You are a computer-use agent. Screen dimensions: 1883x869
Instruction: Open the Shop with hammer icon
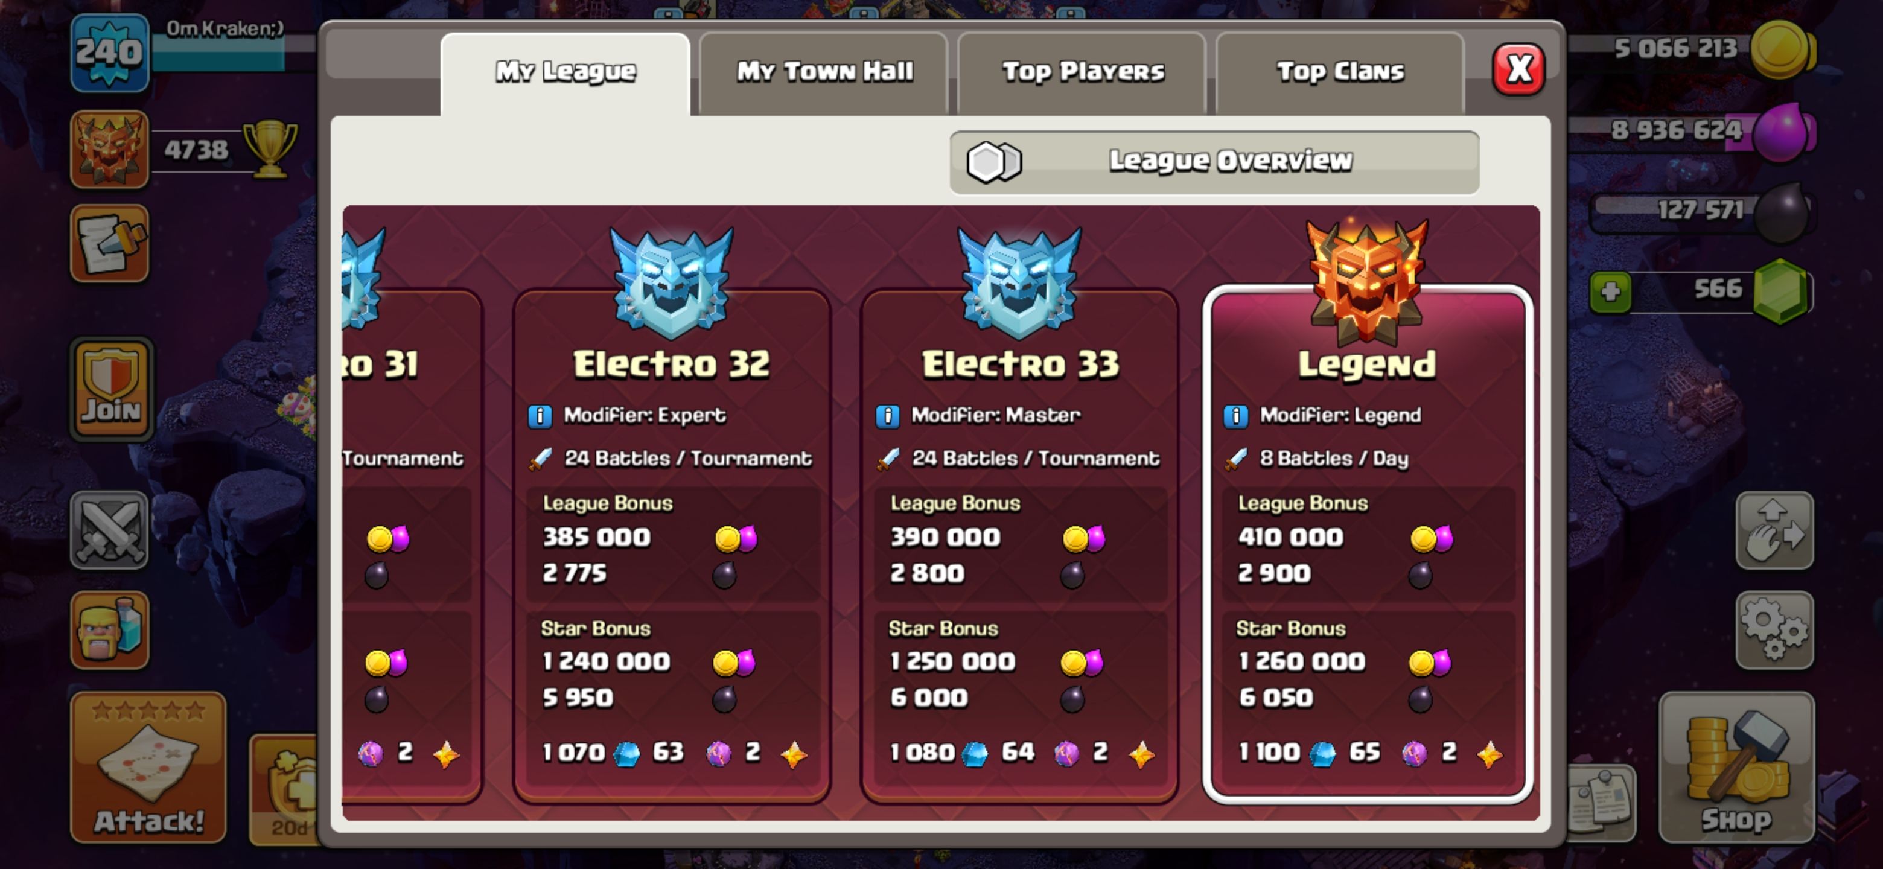pyautogui.click(x=1737, y=768)
